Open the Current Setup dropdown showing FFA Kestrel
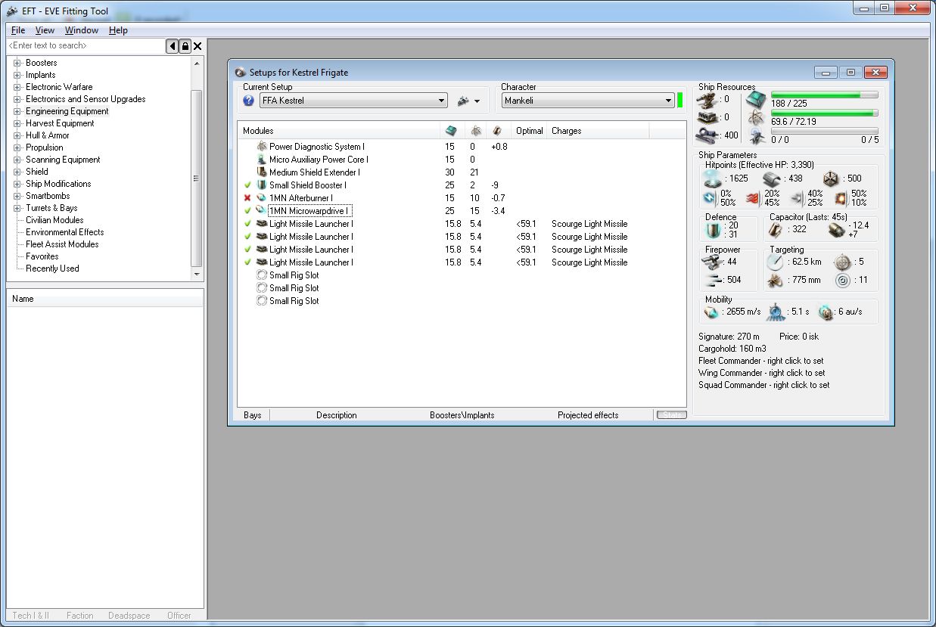 (x=353, y=101)
